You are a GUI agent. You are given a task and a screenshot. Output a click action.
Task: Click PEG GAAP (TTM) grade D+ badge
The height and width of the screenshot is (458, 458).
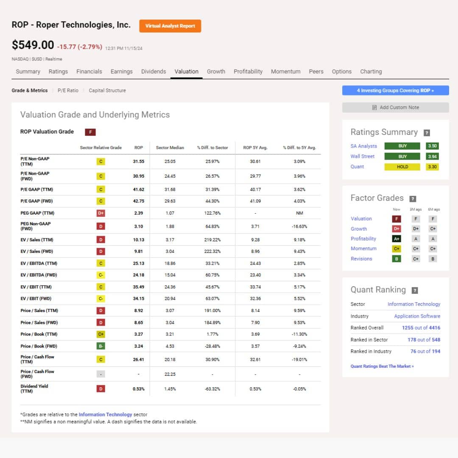pyautogui.click(x=101, y=213)
